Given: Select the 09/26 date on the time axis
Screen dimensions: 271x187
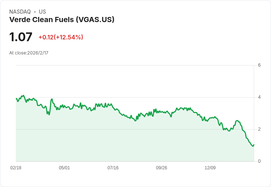Looking at the screenshot, I should pos(162,168).
